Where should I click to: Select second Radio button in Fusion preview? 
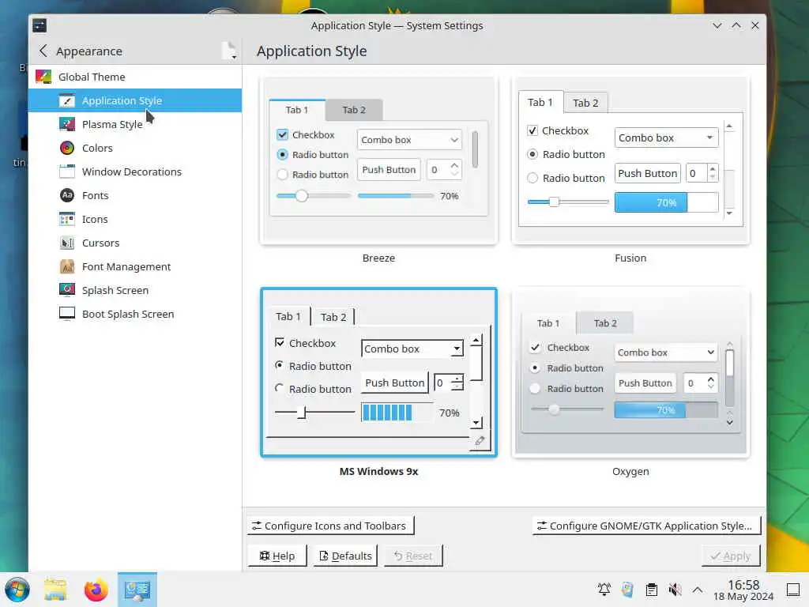(532, 178)
